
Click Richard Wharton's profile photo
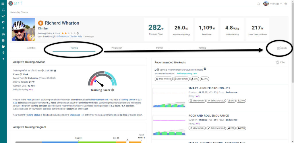(23, 29)
